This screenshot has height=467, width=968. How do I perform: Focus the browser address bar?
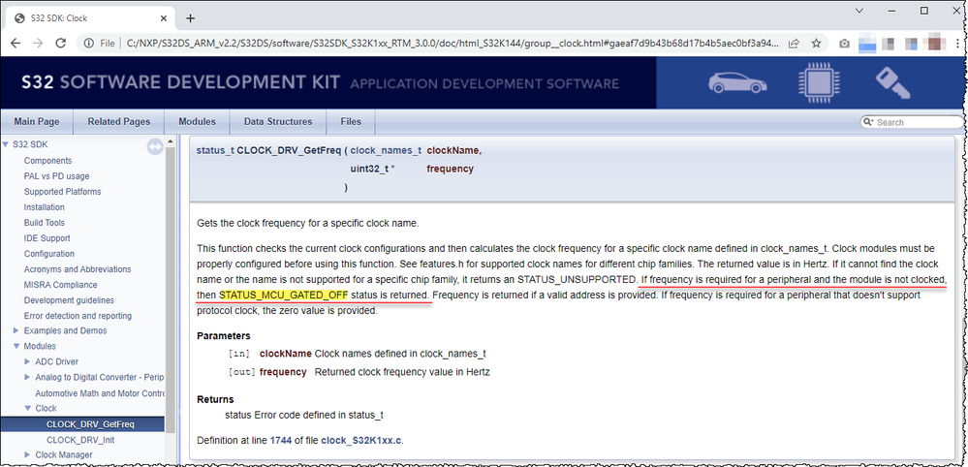point(452,44)
